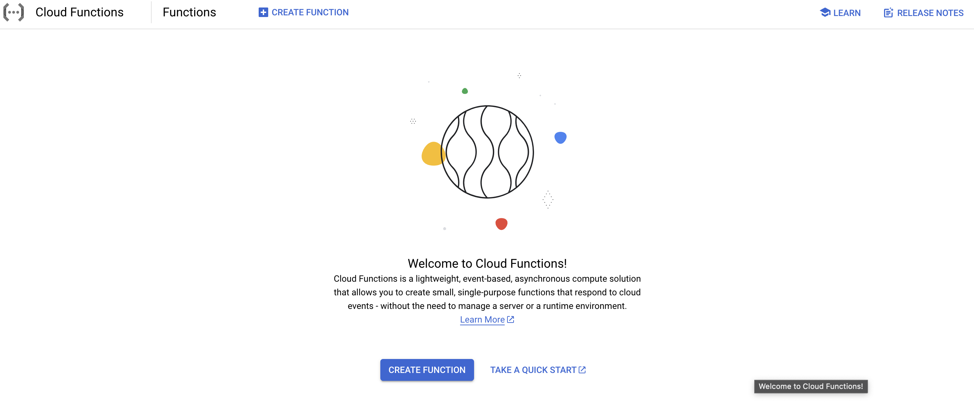Click the Cloud Functions logo icon

coord(14,12)
